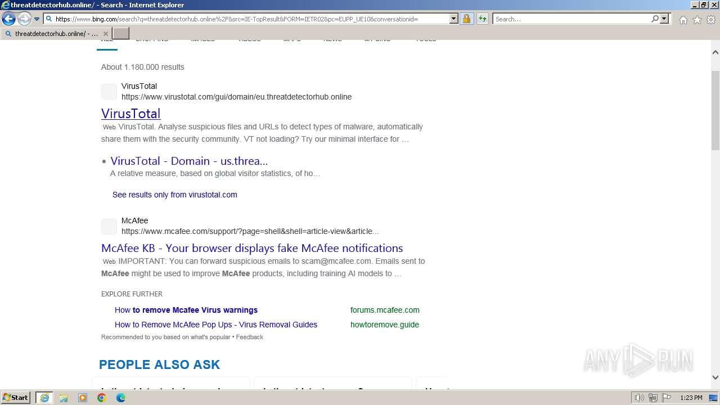Screen dimensions: 720x405
Task: Click the magnifier search icon
Action: [655, 19]
